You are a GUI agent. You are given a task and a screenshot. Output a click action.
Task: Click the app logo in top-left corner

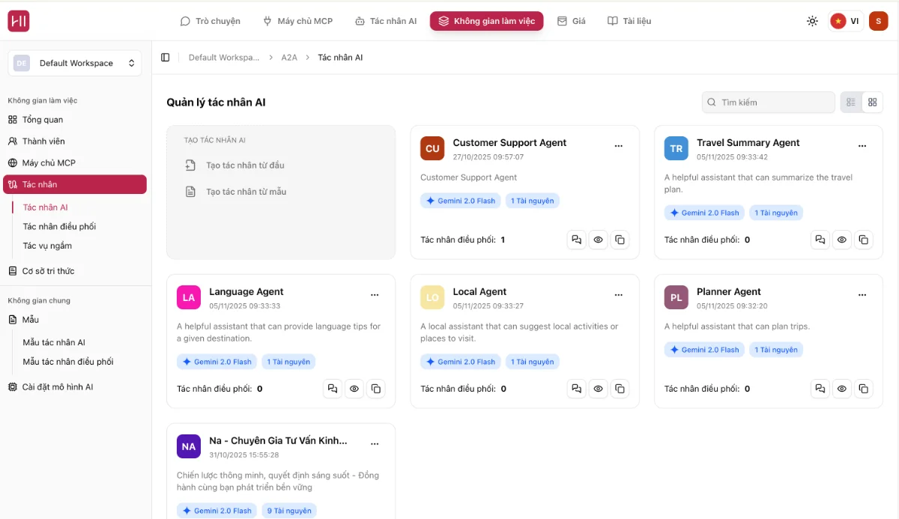click(19, 22)
